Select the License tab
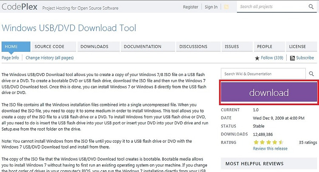The image size is (319, 172). 302,46
